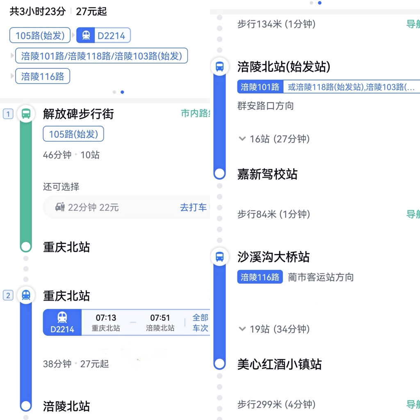Tap the train icon in the D2214 timetable card

pos(62,317)
